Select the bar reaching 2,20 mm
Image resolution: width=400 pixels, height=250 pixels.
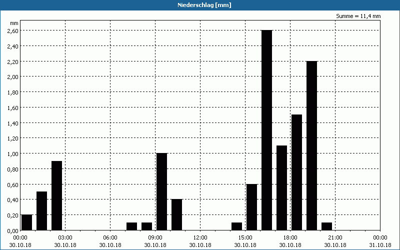(311, 145)
